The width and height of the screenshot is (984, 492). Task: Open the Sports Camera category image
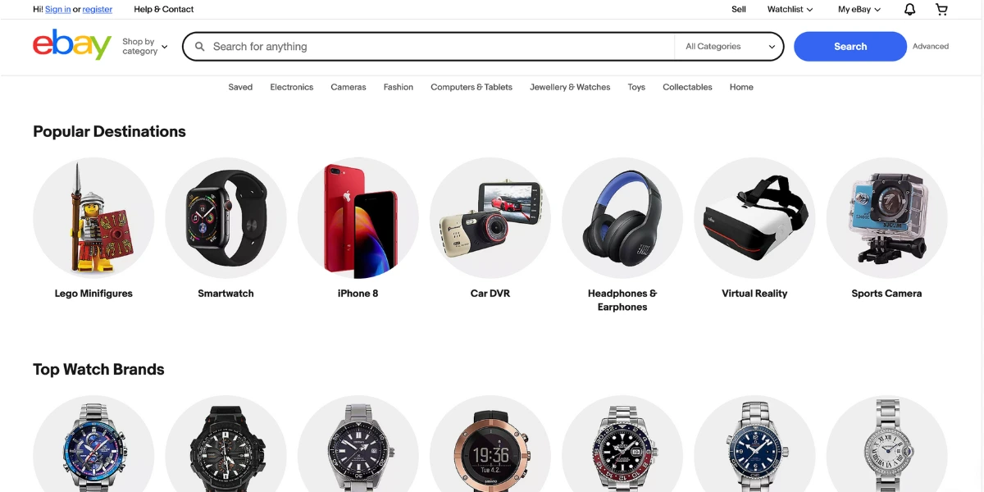(887, 218)
